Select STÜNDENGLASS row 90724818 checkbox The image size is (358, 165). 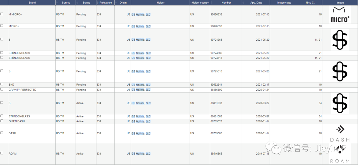point(2,58)
